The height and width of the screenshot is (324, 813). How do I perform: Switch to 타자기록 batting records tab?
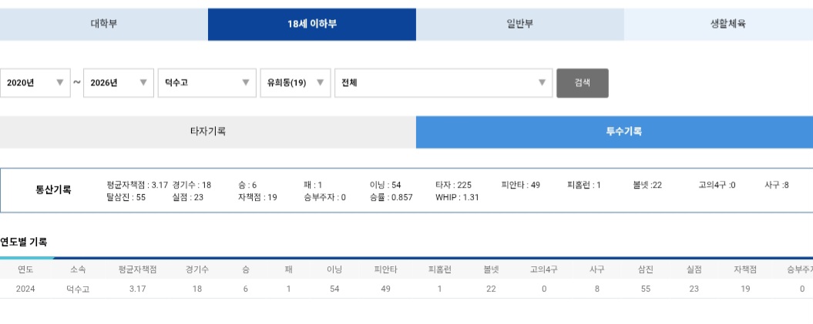click(208, 132)
